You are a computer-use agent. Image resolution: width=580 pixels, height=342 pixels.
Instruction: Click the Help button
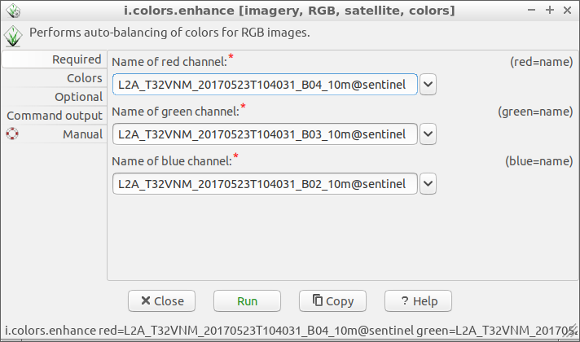click(x=418, y=301)
